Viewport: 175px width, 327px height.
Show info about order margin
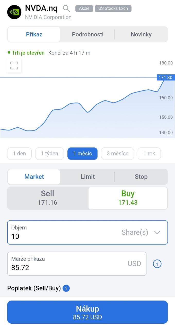[x=157, y=264]
